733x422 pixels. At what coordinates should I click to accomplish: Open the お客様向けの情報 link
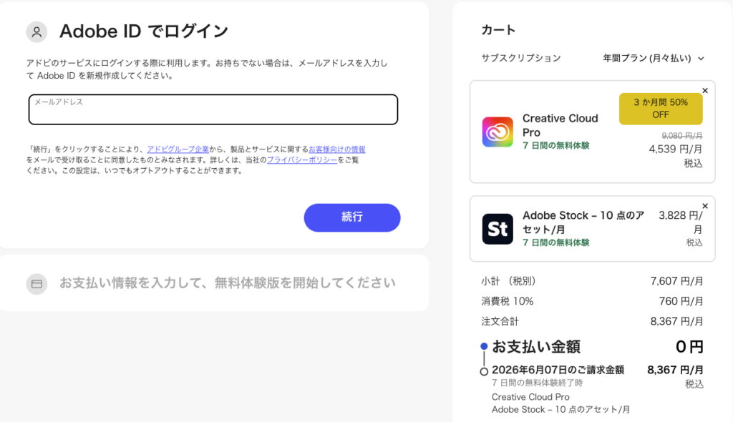(337, 149)
